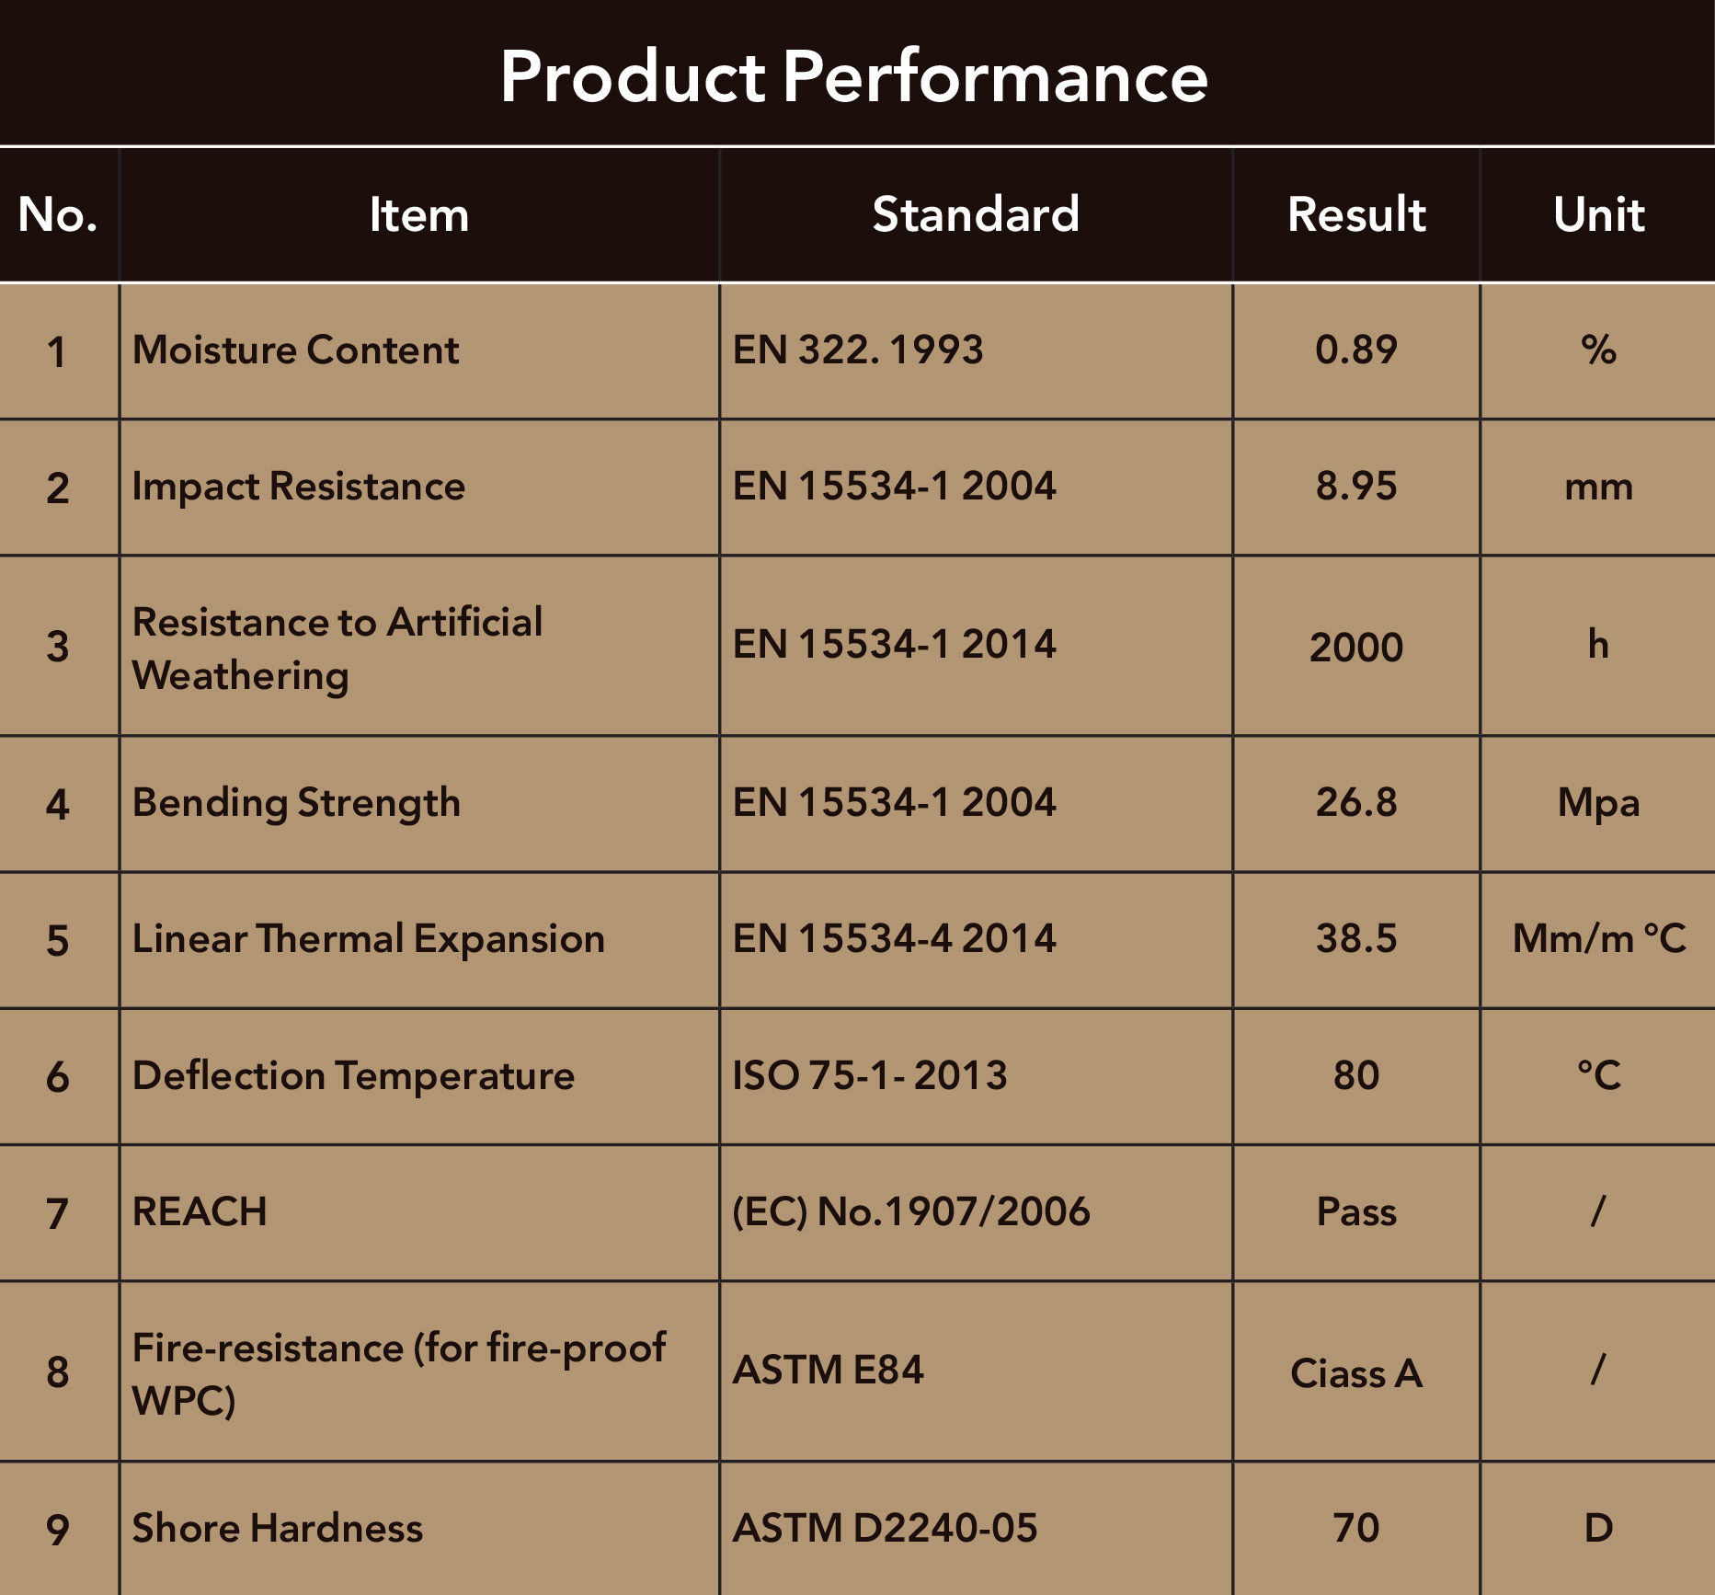
Task: Click the Product Performance title
Action: click(x=854, y=75)
